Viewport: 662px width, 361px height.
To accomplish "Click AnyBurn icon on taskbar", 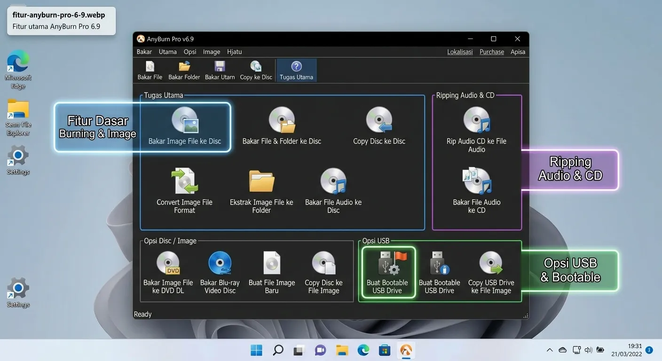I will coord(406,350).
